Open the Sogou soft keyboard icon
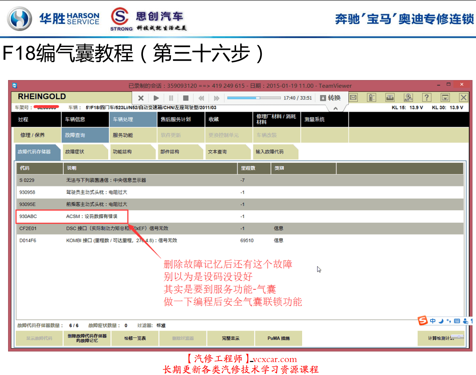 (x=457, y=321)
